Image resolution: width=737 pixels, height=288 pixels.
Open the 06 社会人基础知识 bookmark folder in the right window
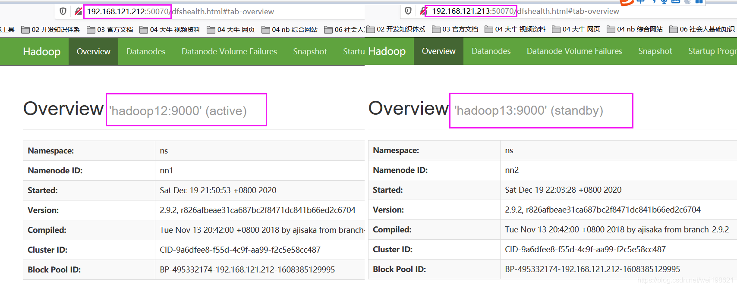point(702,29)
